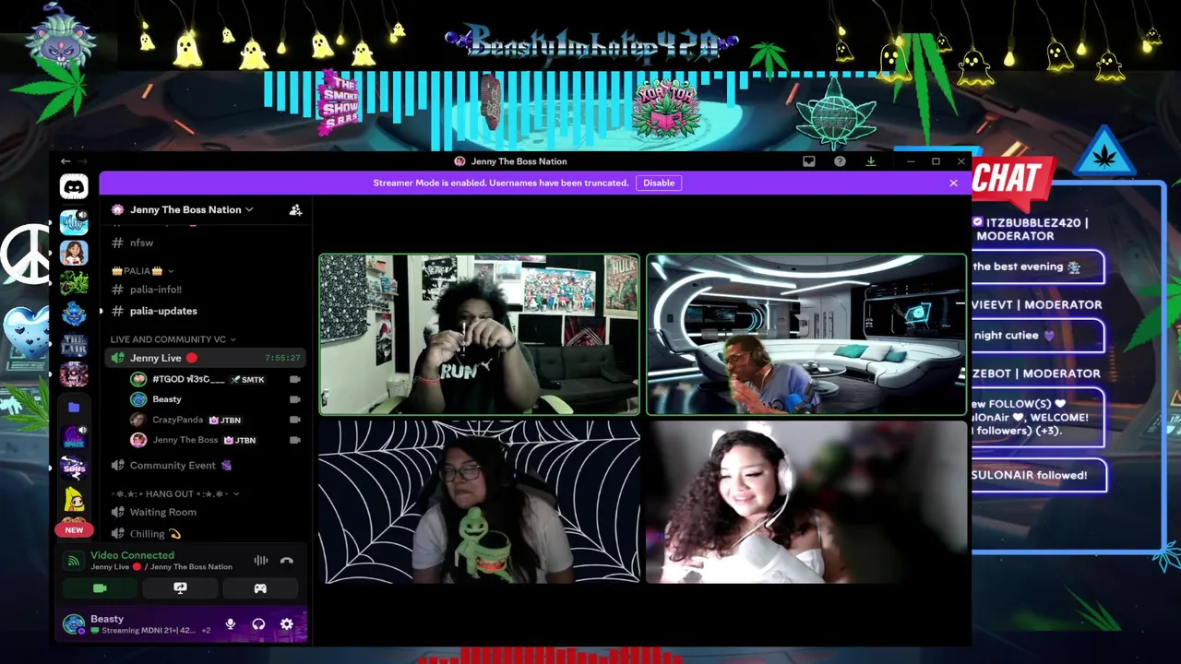
Task: Open the blue flame creature server icon
Action: [x=74, y=314]
